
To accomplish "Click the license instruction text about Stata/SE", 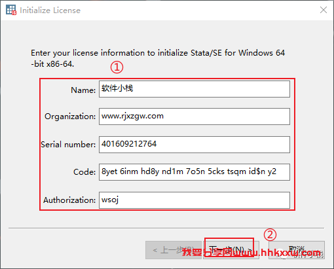I will [158, 58].
